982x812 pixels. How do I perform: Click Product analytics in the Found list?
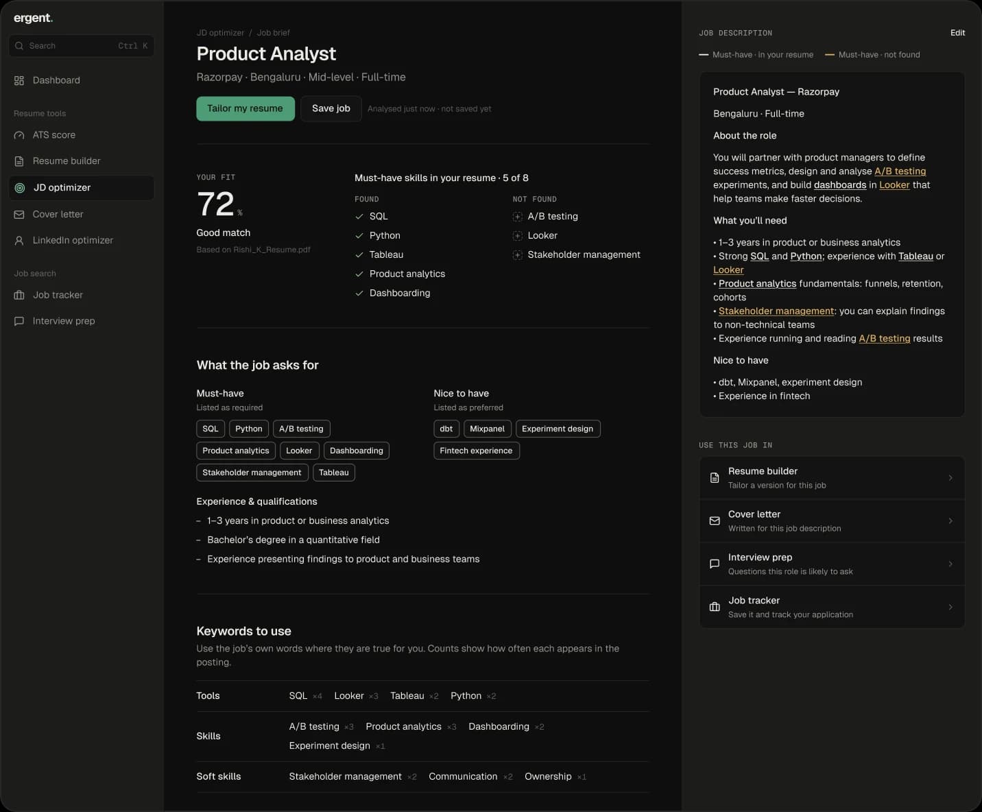pos(407,274)
